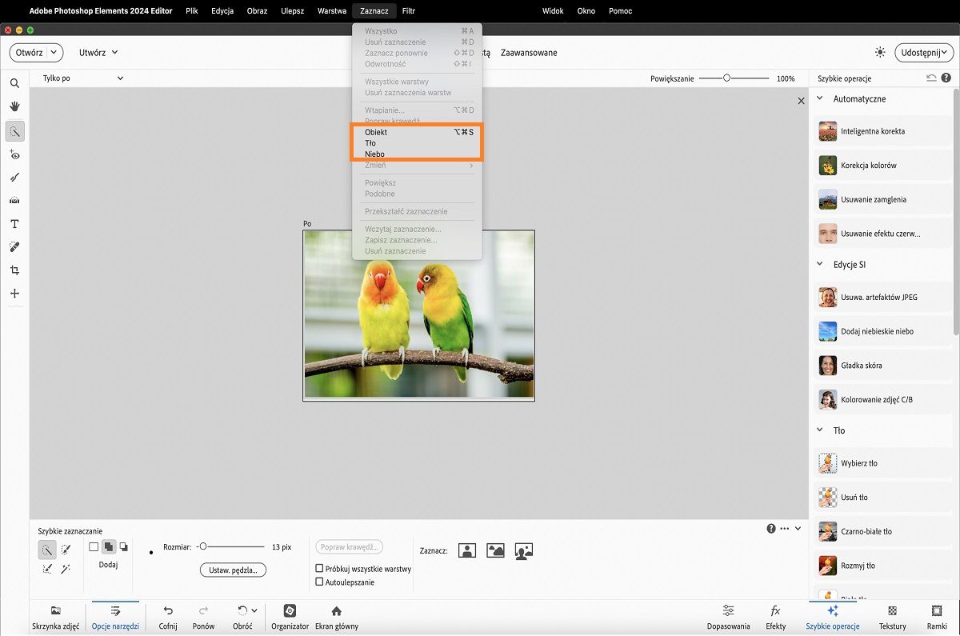This screenshot has width=960, height=636.
Task: Open help question mark in Szybkie operacje header
Action: click(946, 78)
